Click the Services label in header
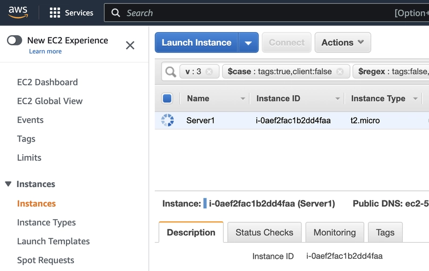Viewport: 429px width, 271px height. point(79,13)
